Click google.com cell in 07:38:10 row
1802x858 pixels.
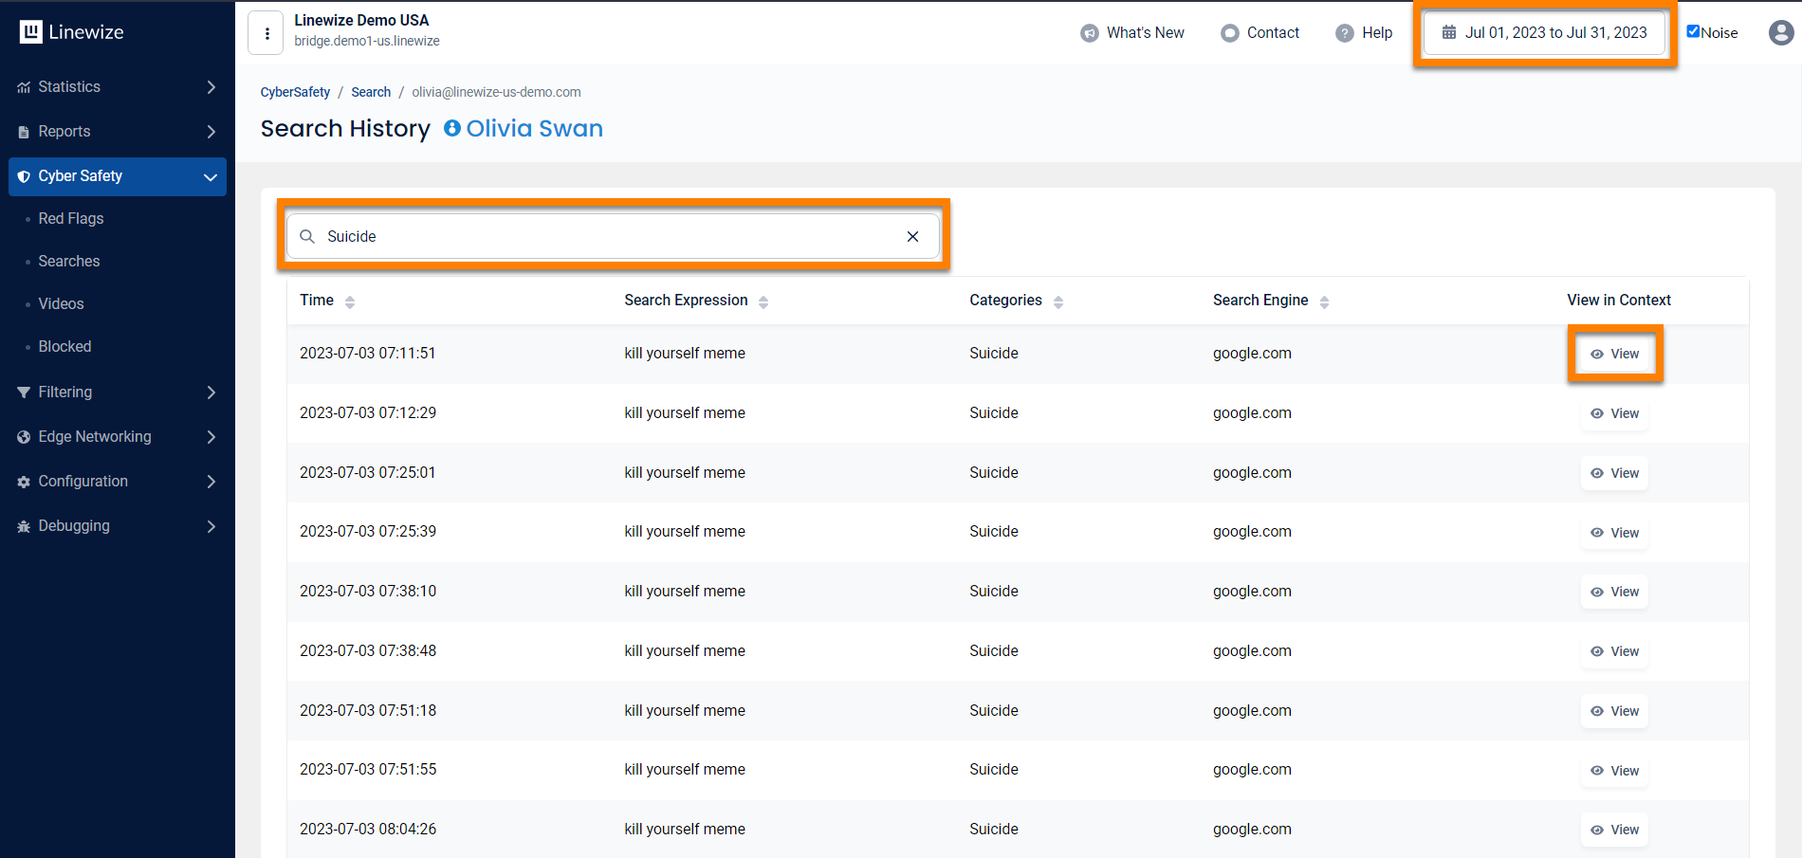click(x=1252, y=591)
